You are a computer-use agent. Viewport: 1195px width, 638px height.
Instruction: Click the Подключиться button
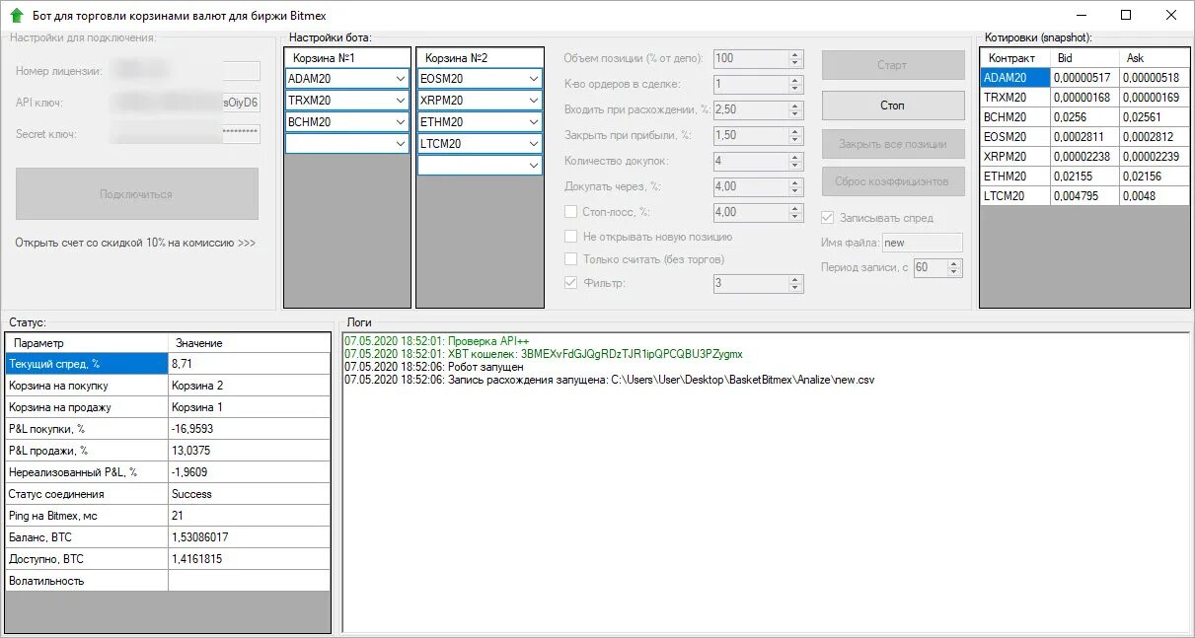137,194
